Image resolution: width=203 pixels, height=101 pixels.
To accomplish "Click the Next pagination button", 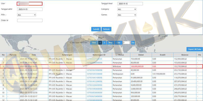I will [x=110, y=43].
